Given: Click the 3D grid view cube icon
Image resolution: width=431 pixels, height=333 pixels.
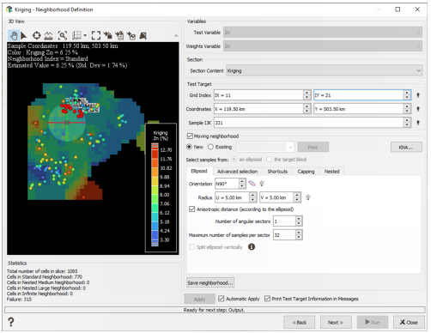Looking at the screenshot, I should pos(76,35).
